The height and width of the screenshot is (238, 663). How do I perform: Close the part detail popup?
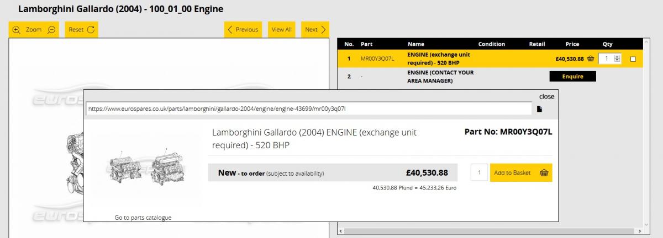546,96
